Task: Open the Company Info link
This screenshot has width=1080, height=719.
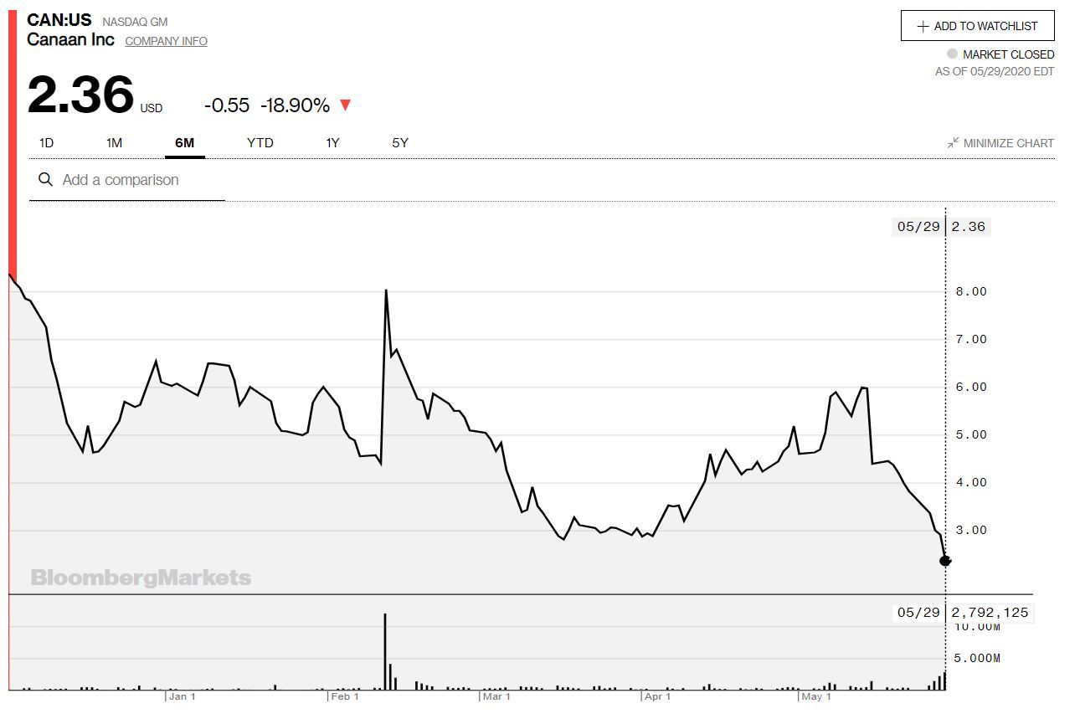Action: (x=166, y=41)
